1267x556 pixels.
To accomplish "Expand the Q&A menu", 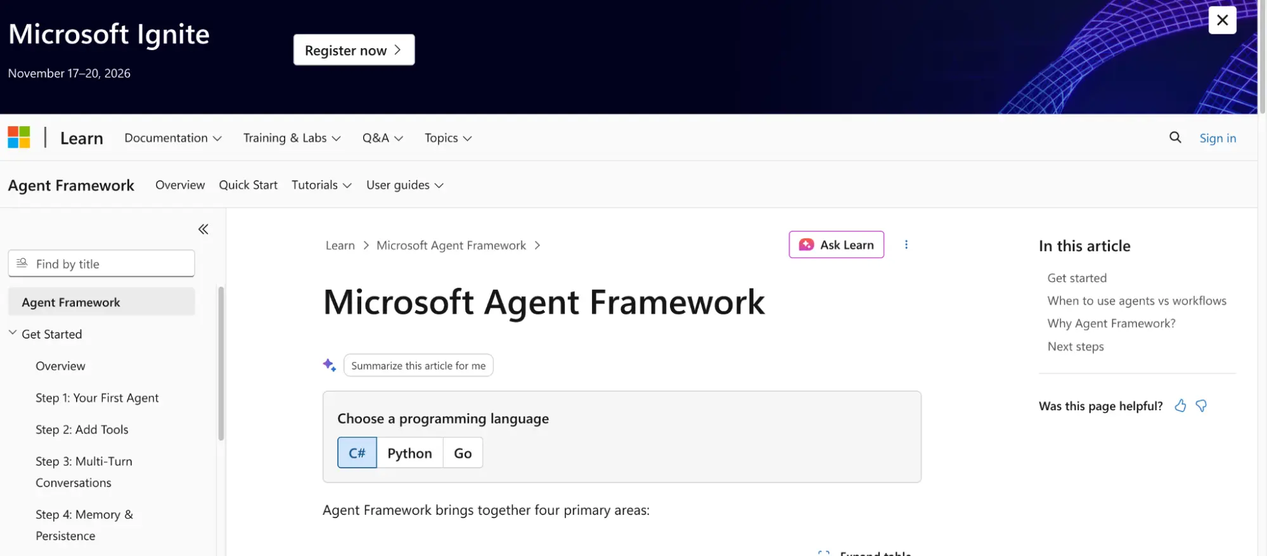I will pyautogui.click(x=383, y=138).
